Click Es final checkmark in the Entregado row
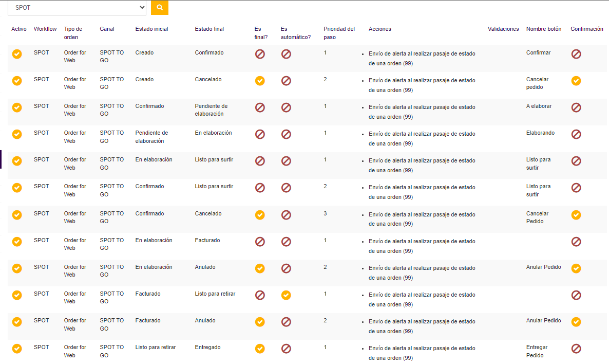The height and width of the screenshot is (364, 609). pos(260,349)
